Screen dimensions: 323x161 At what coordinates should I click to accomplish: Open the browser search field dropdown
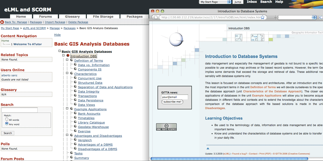click(314, 17)
